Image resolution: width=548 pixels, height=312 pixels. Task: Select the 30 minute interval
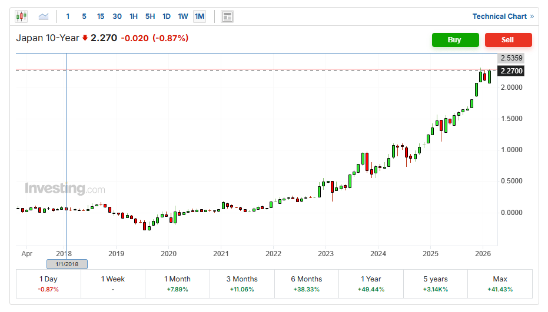117,16
